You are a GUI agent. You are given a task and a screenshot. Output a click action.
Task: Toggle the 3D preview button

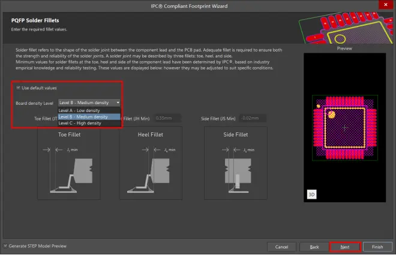[311, 195]
